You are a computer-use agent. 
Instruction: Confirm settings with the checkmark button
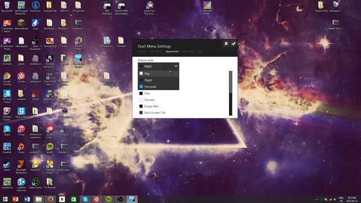pyautogui.click(x=234, y=43)
